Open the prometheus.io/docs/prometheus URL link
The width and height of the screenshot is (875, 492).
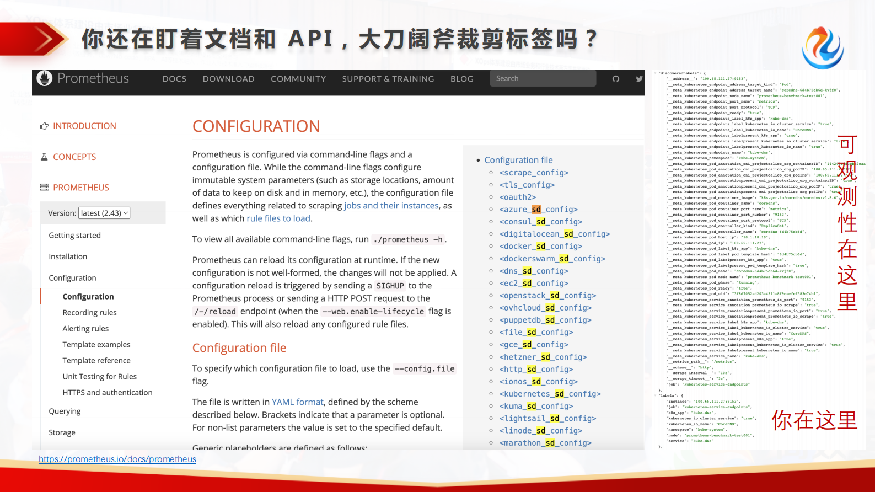click(x=117, y=459)
